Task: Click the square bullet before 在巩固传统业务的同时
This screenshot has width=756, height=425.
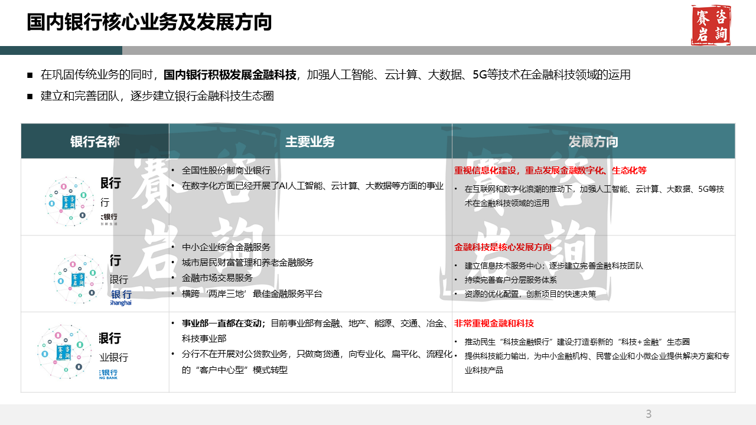Action: click(x=30, y=76)
